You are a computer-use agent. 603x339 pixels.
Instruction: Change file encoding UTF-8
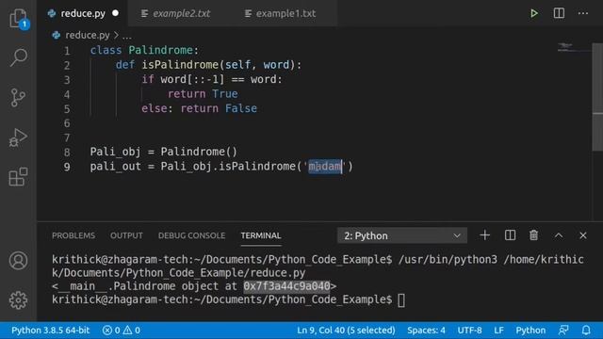pos(469,331)
